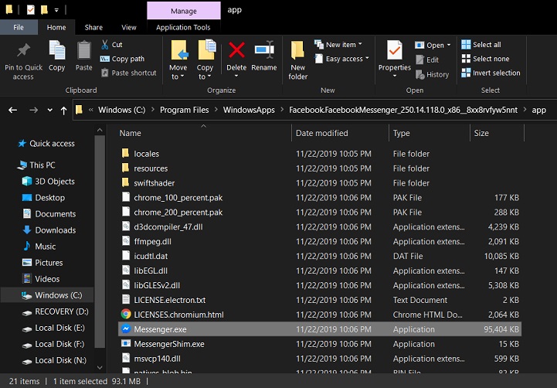This screenshot has width=557, height=388.
Task: Click the Copy icon in Clipboard group
Action: [x=57, y=50]
